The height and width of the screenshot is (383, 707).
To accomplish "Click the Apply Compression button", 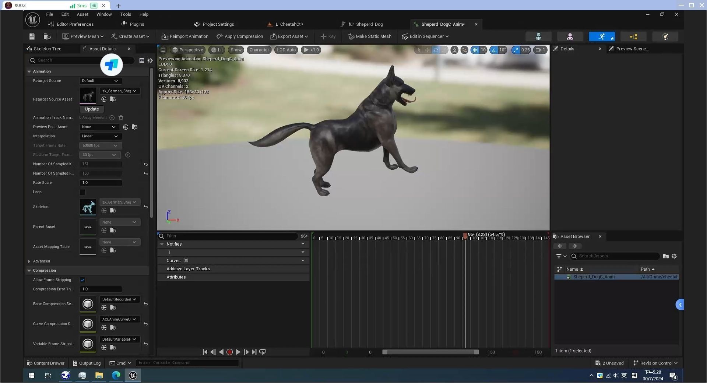I will 240,36.
